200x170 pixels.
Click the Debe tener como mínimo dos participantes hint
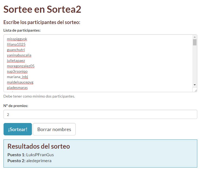39,96
